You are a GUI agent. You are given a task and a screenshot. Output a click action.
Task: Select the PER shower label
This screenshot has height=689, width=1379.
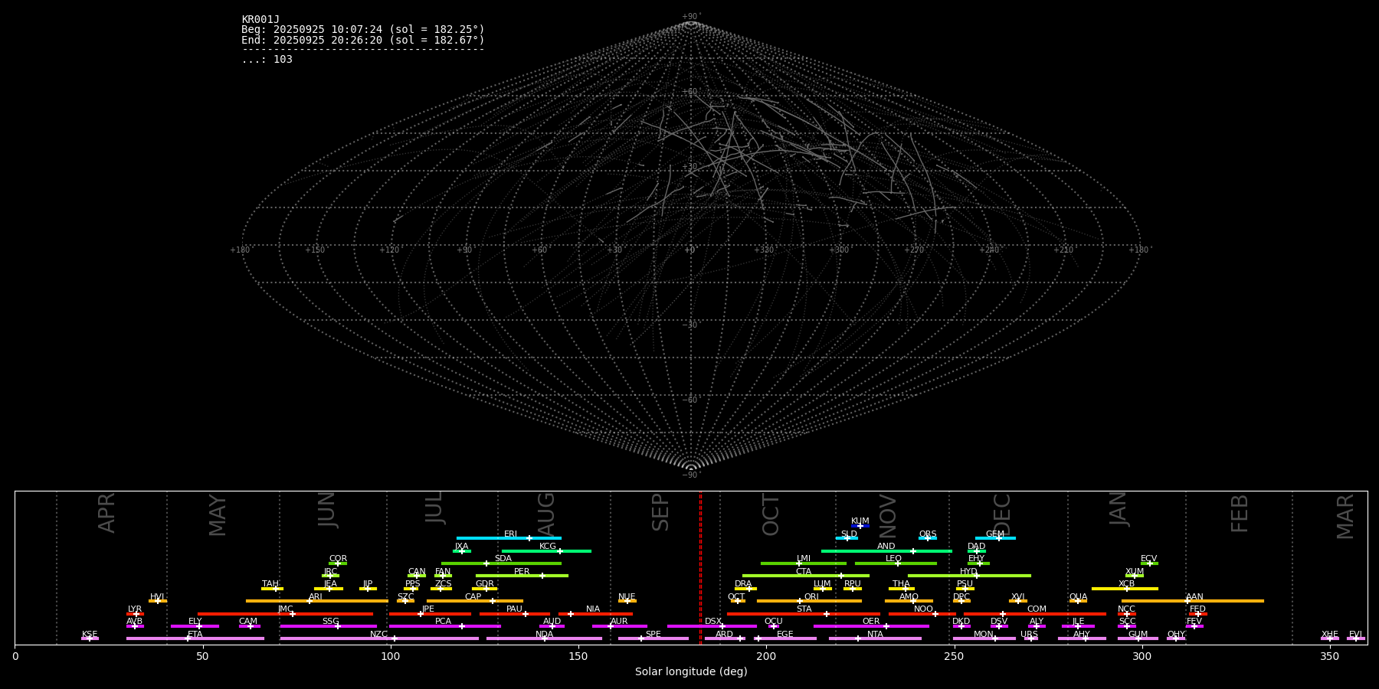click(x=522, y=572)
